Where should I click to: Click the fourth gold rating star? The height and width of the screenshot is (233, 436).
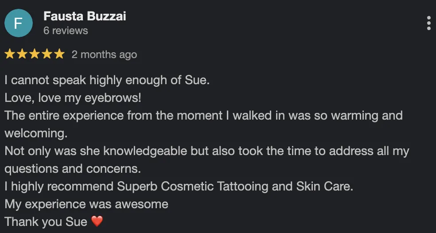coord(47,54)
